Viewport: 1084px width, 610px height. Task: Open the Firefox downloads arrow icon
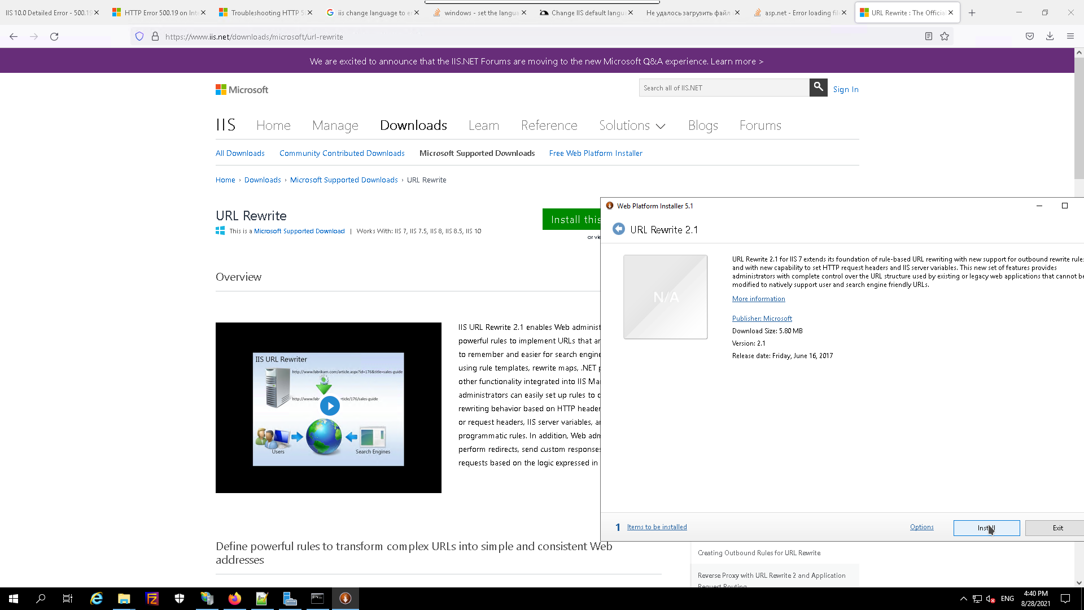(1050, 37)
